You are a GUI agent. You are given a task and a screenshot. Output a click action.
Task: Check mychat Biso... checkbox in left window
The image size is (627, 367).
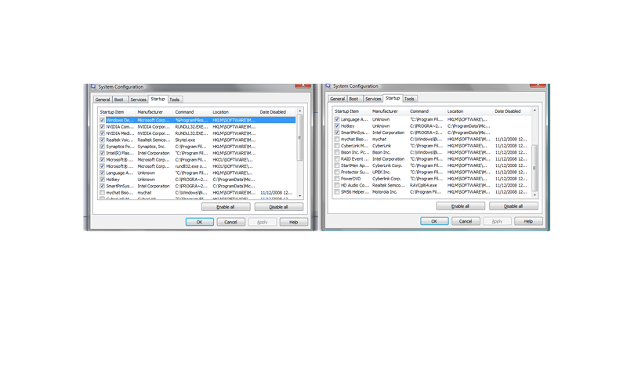pos(103,192)
